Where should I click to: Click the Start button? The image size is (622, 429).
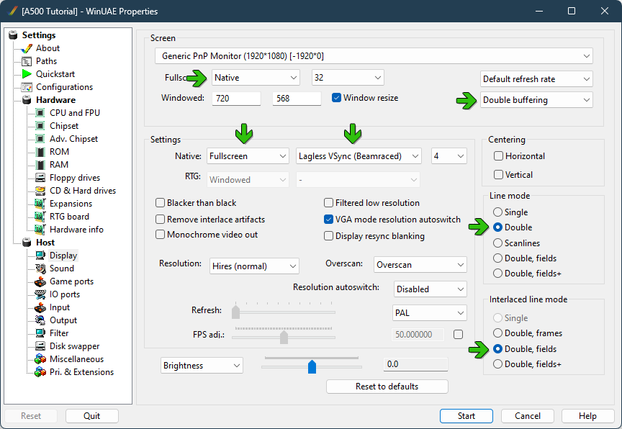pyautogui.click(x=466, y=416)
